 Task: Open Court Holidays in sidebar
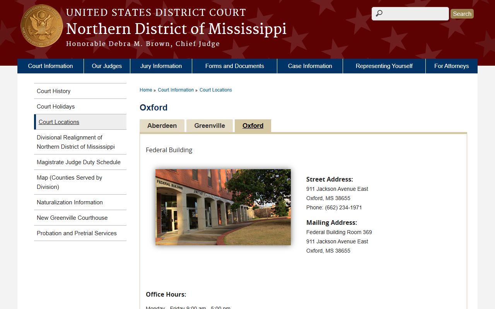[x=80, y=107]
